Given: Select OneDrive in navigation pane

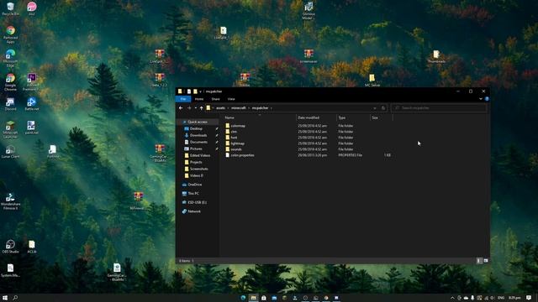Looking at the screenshot, I should [x=195, y=185].
